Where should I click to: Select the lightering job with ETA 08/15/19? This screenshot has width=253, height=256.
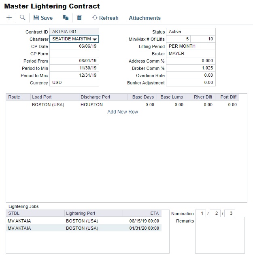point(84,221)
